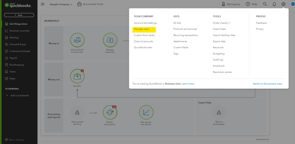Open the notifications bell icon
Screen dimensions: 295x144
[x=274, y=4]
